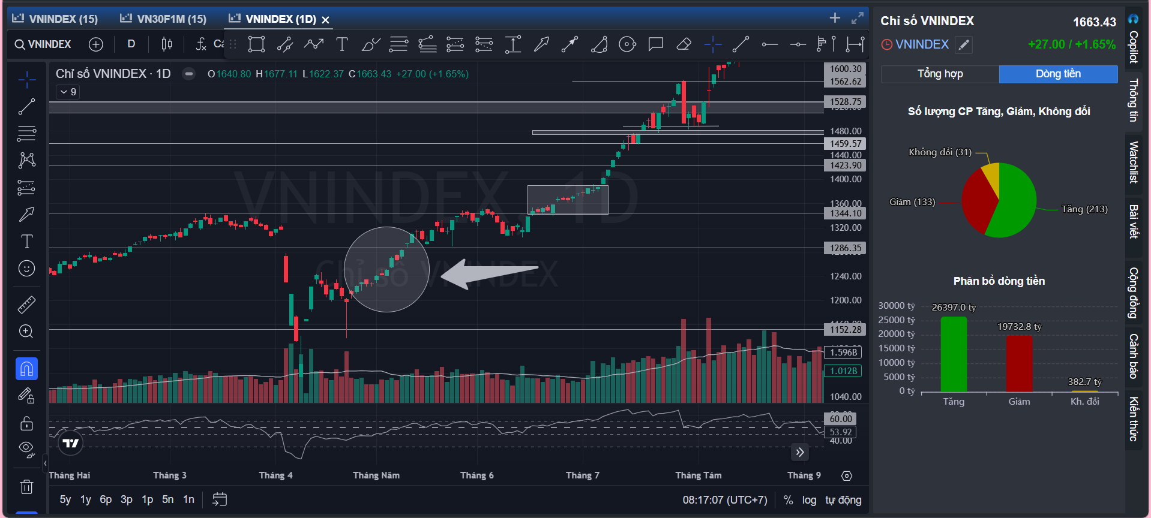
Task: Select the Dòng tiền tab
Action: pyautogui.click(x=1058, y=74)
